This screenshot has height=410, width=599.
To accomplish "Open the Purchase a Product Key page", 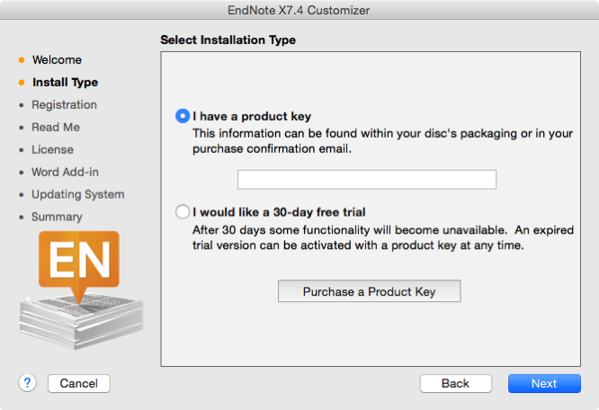I will pyautogui.click(x=369, y=291).
